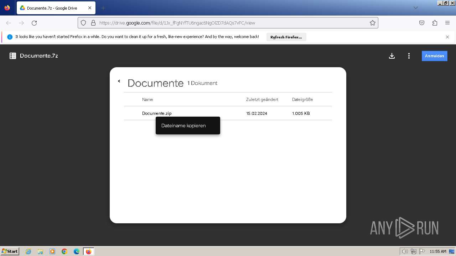Viewport: 456px width, 256px height.
Task: Click the padlock site security icon
Action: click(x=93, y=23)
